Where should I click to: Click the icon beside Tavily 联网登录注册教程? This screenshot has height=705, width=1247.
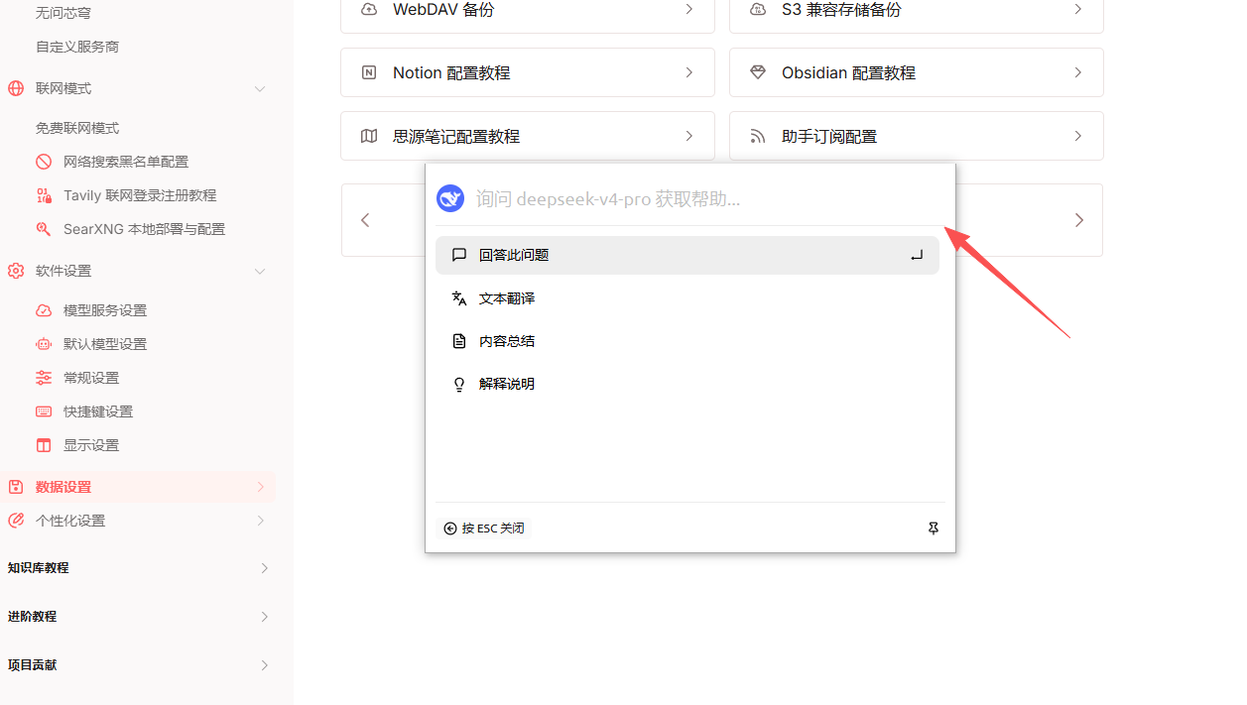click(44, 195)
